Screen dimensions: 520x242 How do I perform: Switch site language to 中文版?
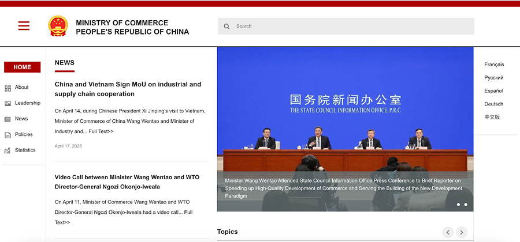coord(492,117)
